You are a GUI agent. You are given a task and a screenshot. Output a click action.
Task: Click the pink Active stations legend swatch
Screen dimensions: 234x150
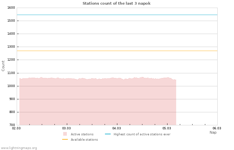tap(65, 134)
